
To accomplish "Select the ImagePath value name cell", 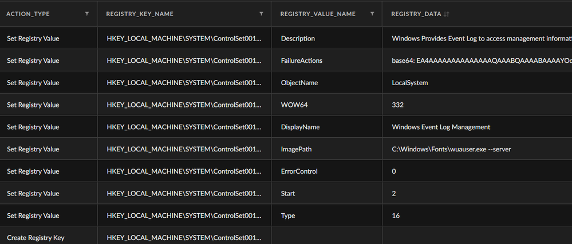I will (296, 149).
